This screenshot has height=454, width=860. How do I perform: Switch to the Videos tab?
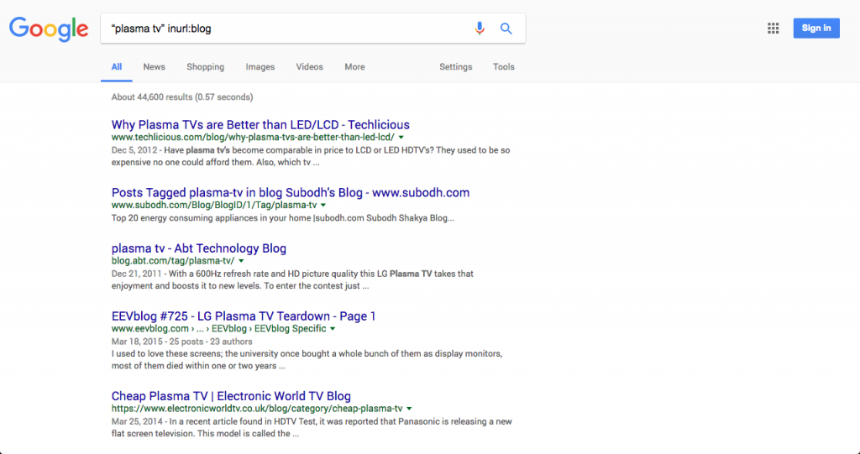coord(309,67)
